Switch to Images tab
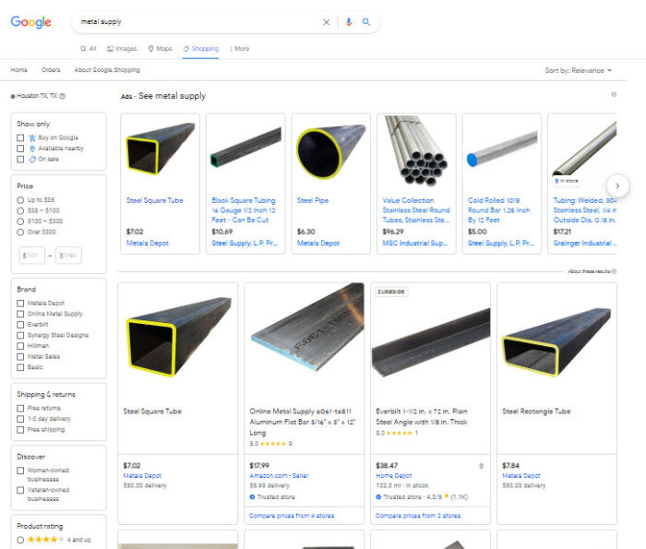The height and width of the screenshot is (549, 646). click(122, 49)
